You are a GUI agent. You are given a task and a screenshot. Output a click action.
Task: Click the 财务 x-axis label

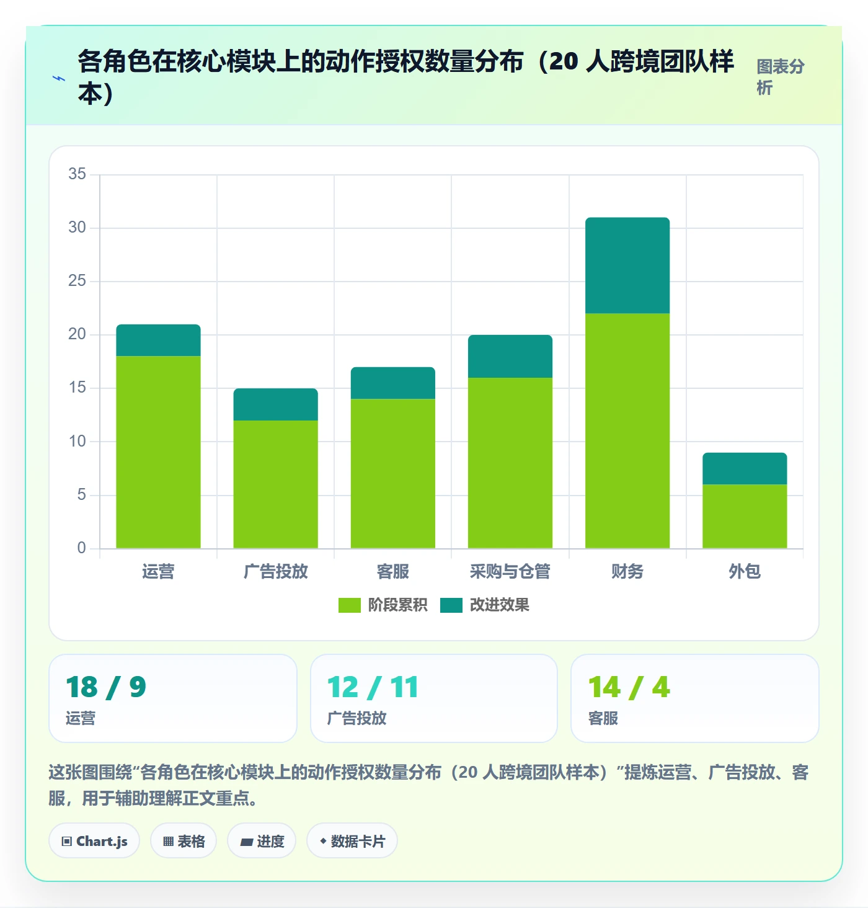click(627, 571)
